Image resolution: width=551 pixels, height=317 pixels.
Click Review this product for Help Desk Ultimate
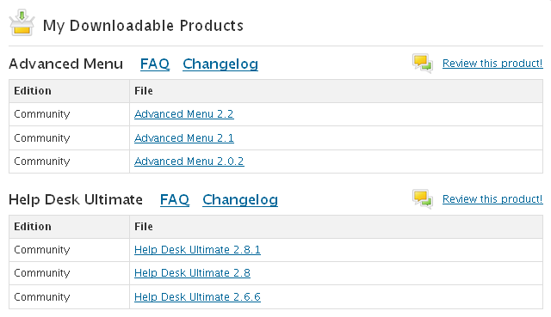[492, 199]
